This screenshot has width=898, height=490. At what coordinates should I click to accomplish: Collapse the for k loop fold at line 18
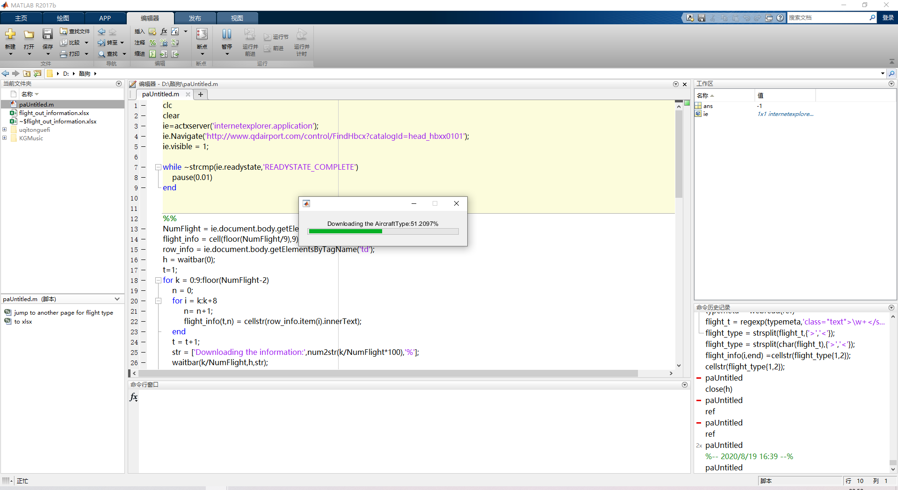coord(158,281)
